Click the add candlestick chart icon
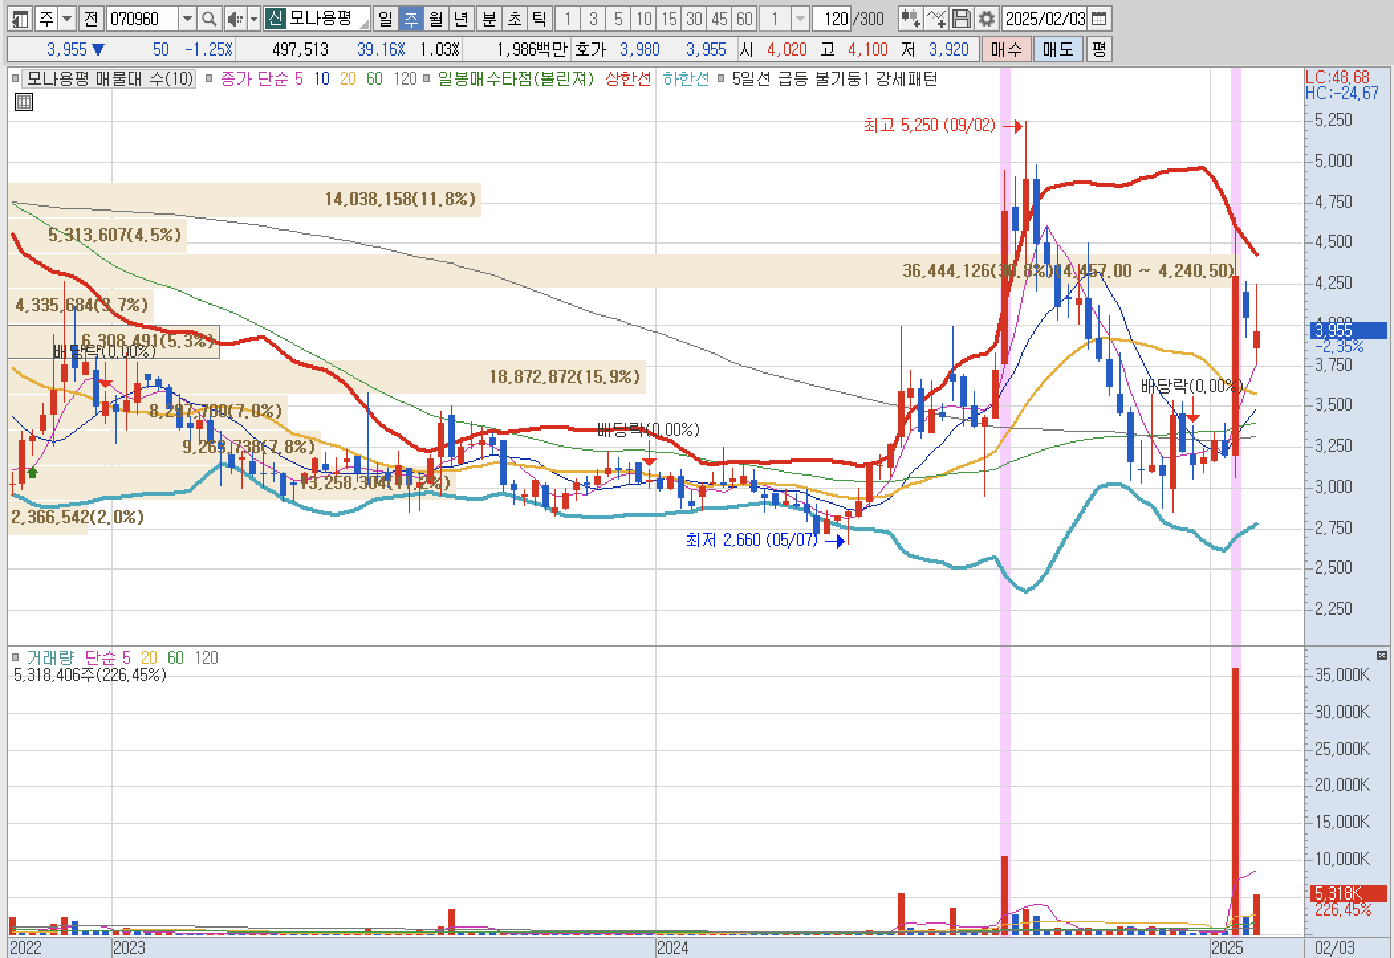1394x958 pixels. [x=911, y=19]
